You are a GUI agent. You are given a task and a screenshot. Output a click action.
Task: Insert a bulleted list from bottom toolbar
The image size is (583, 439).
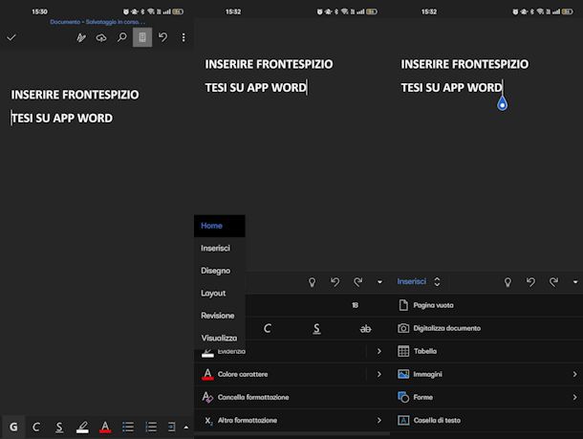click(x=128, y=427)
